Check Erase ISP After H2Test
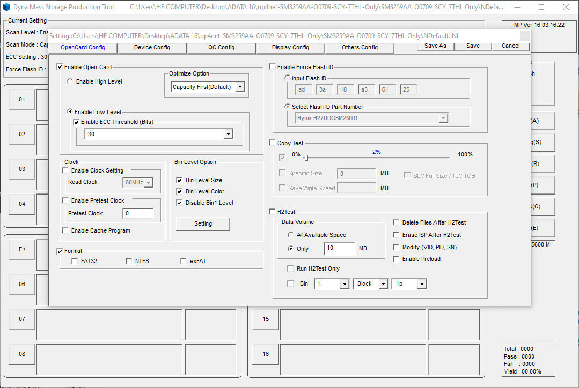The width and height of the screenshot is (579, 388). coord(396,235)
